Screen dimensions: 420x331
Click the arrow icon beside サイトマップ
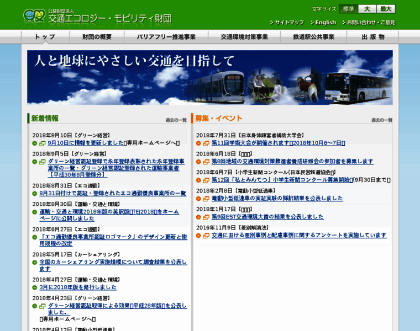272,23
